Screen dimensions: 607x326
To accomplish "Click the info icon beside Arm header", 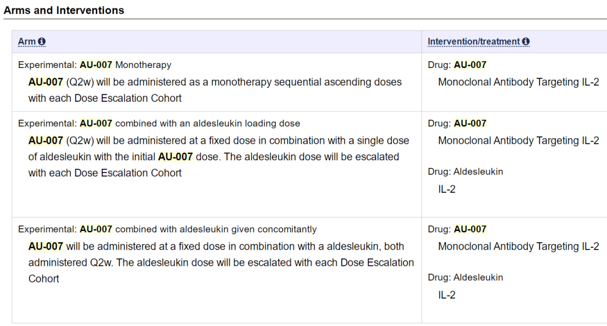I will pos(42,42).
